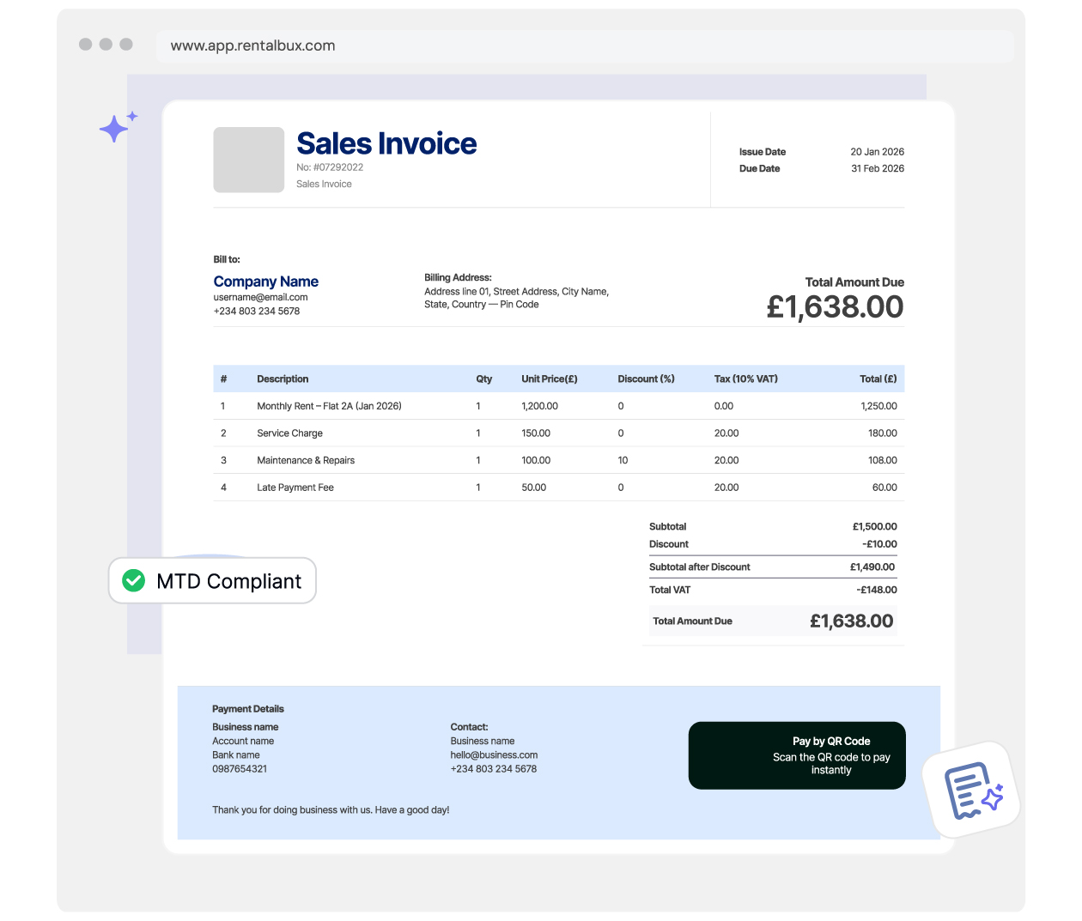Click username@email.com in Bill to

[x=260, y=298]
